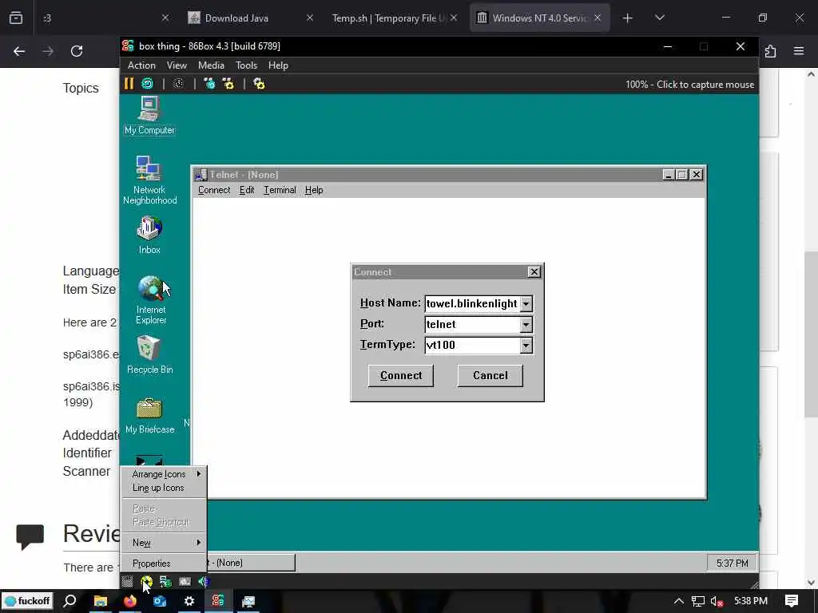Select the Recycle Bin desktop icon
The height and width of the screenshot is (613, 818).
[149, 355]
